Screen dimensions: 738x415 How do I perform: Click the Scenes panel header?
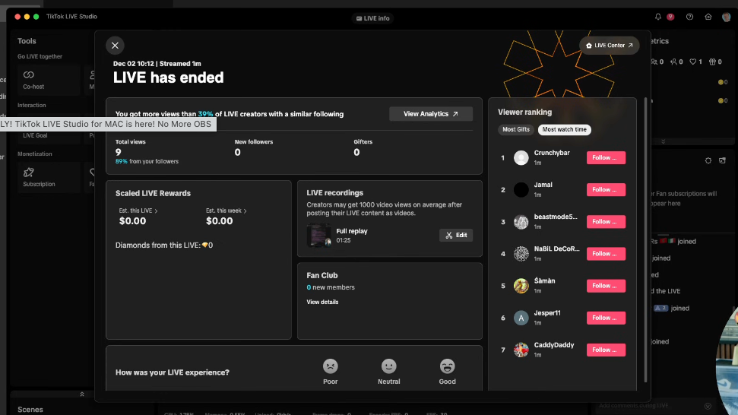click(x=30, y=410)
